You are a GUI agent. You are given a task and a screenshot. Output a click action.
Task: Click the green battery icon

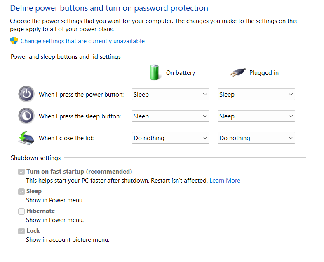point(155,72)
